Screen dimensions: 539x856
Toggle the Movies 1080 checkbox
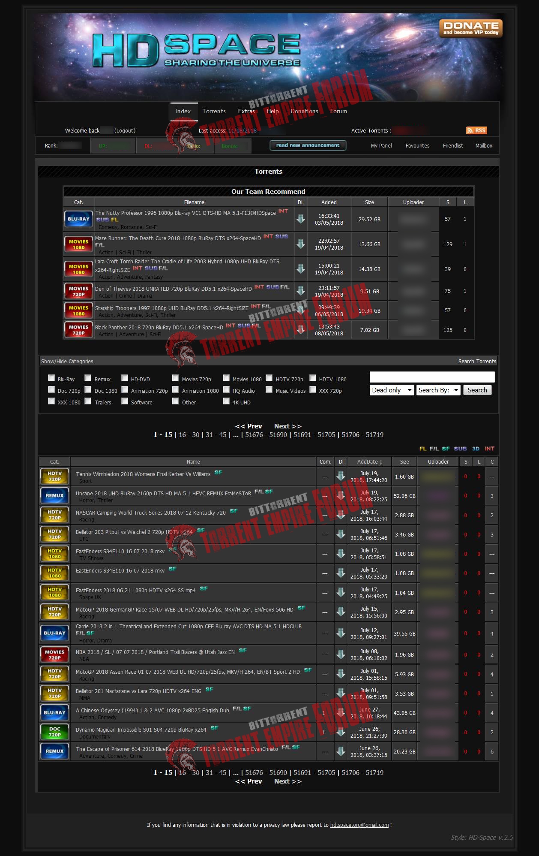click(226, 378)
